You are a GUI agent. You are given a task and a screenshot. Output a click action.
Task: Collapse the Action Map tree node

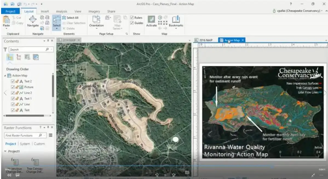4,75
